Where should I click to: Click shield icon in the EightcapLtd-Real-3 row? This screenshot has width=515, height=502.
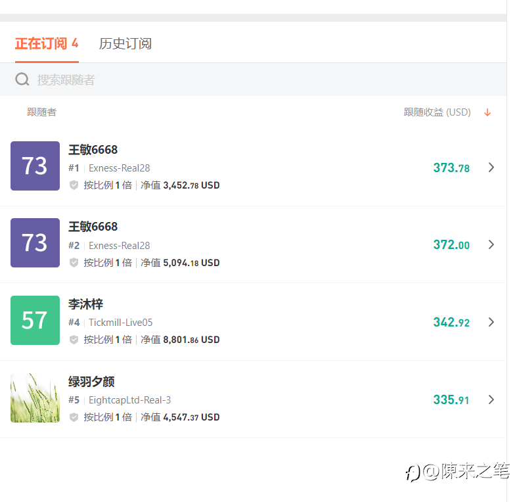pyautogui.click(x=74, y=417)
